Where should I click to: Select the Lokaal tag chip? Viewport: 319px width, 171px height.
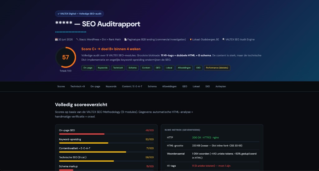pyautogui.click(x=169, y=68)
